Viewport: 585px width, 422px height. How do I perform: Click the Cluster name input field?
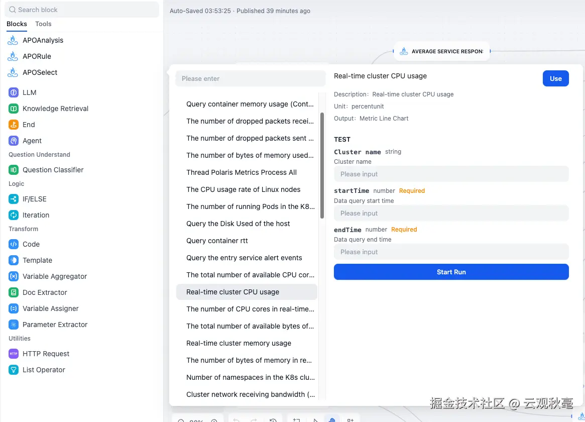point(451,174)
